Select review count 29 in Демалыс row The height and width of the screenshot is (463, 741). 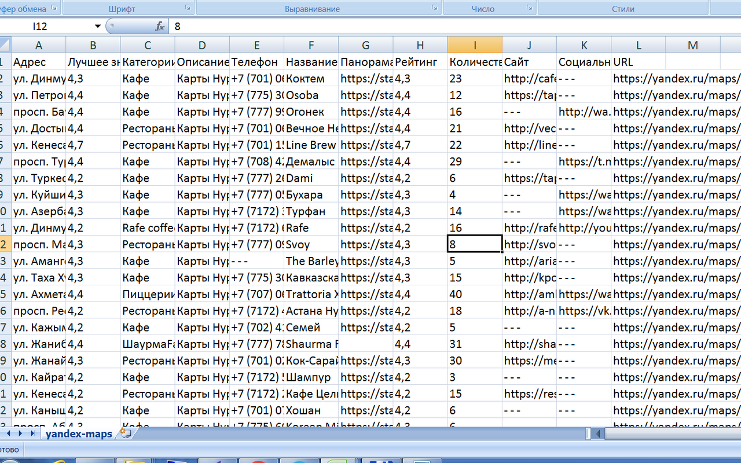[x=475, y=161]
